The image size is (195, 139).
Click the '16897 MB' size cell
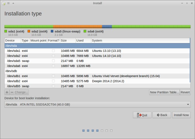pos(68,66)
